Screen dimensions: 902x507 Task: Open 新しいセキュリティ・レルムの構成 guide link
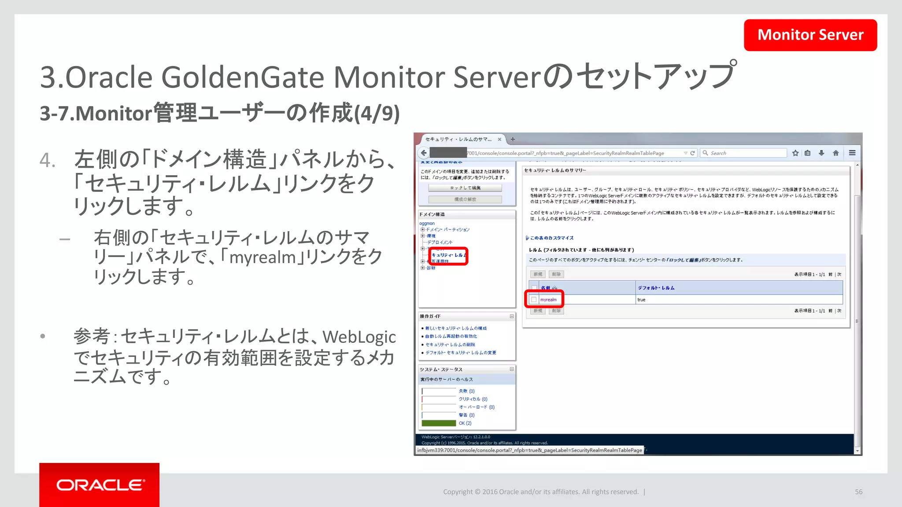pyautogui.click(x=456, y=328)
